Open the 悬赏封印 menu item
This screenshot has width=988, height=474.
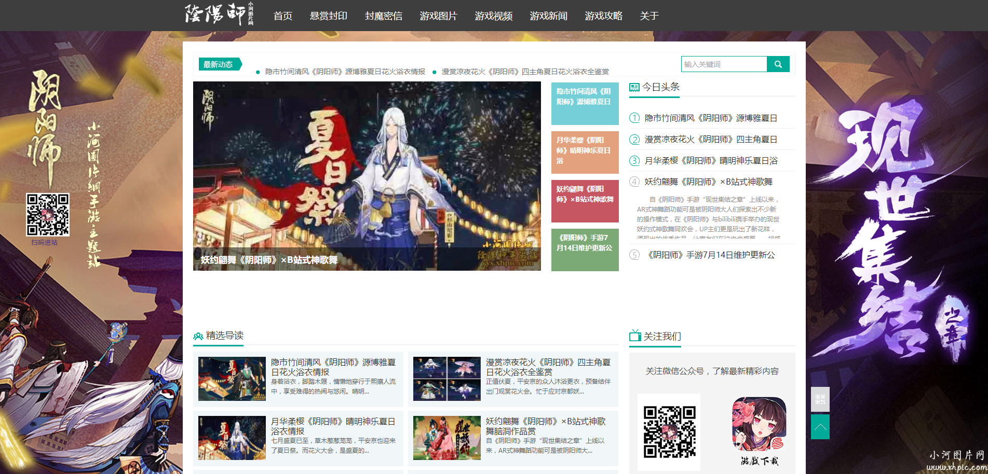pyautogui.click(x=329, y=16)
